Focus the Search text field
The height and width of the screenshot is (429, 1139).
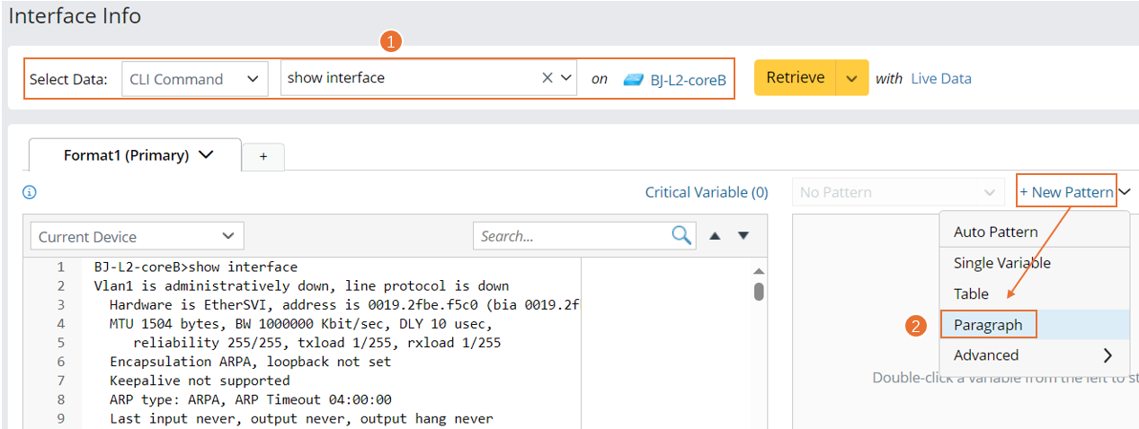(x=572, y=236)
